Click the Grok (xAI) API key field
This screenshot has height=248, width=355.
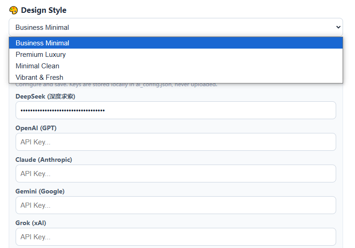[x=176, y=237]
